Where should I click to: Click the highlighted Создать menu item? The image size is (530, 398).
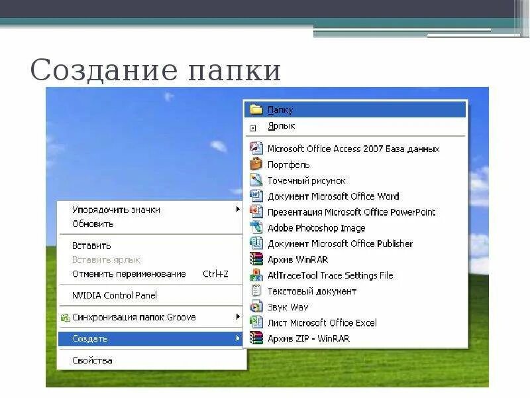point(150,338)
